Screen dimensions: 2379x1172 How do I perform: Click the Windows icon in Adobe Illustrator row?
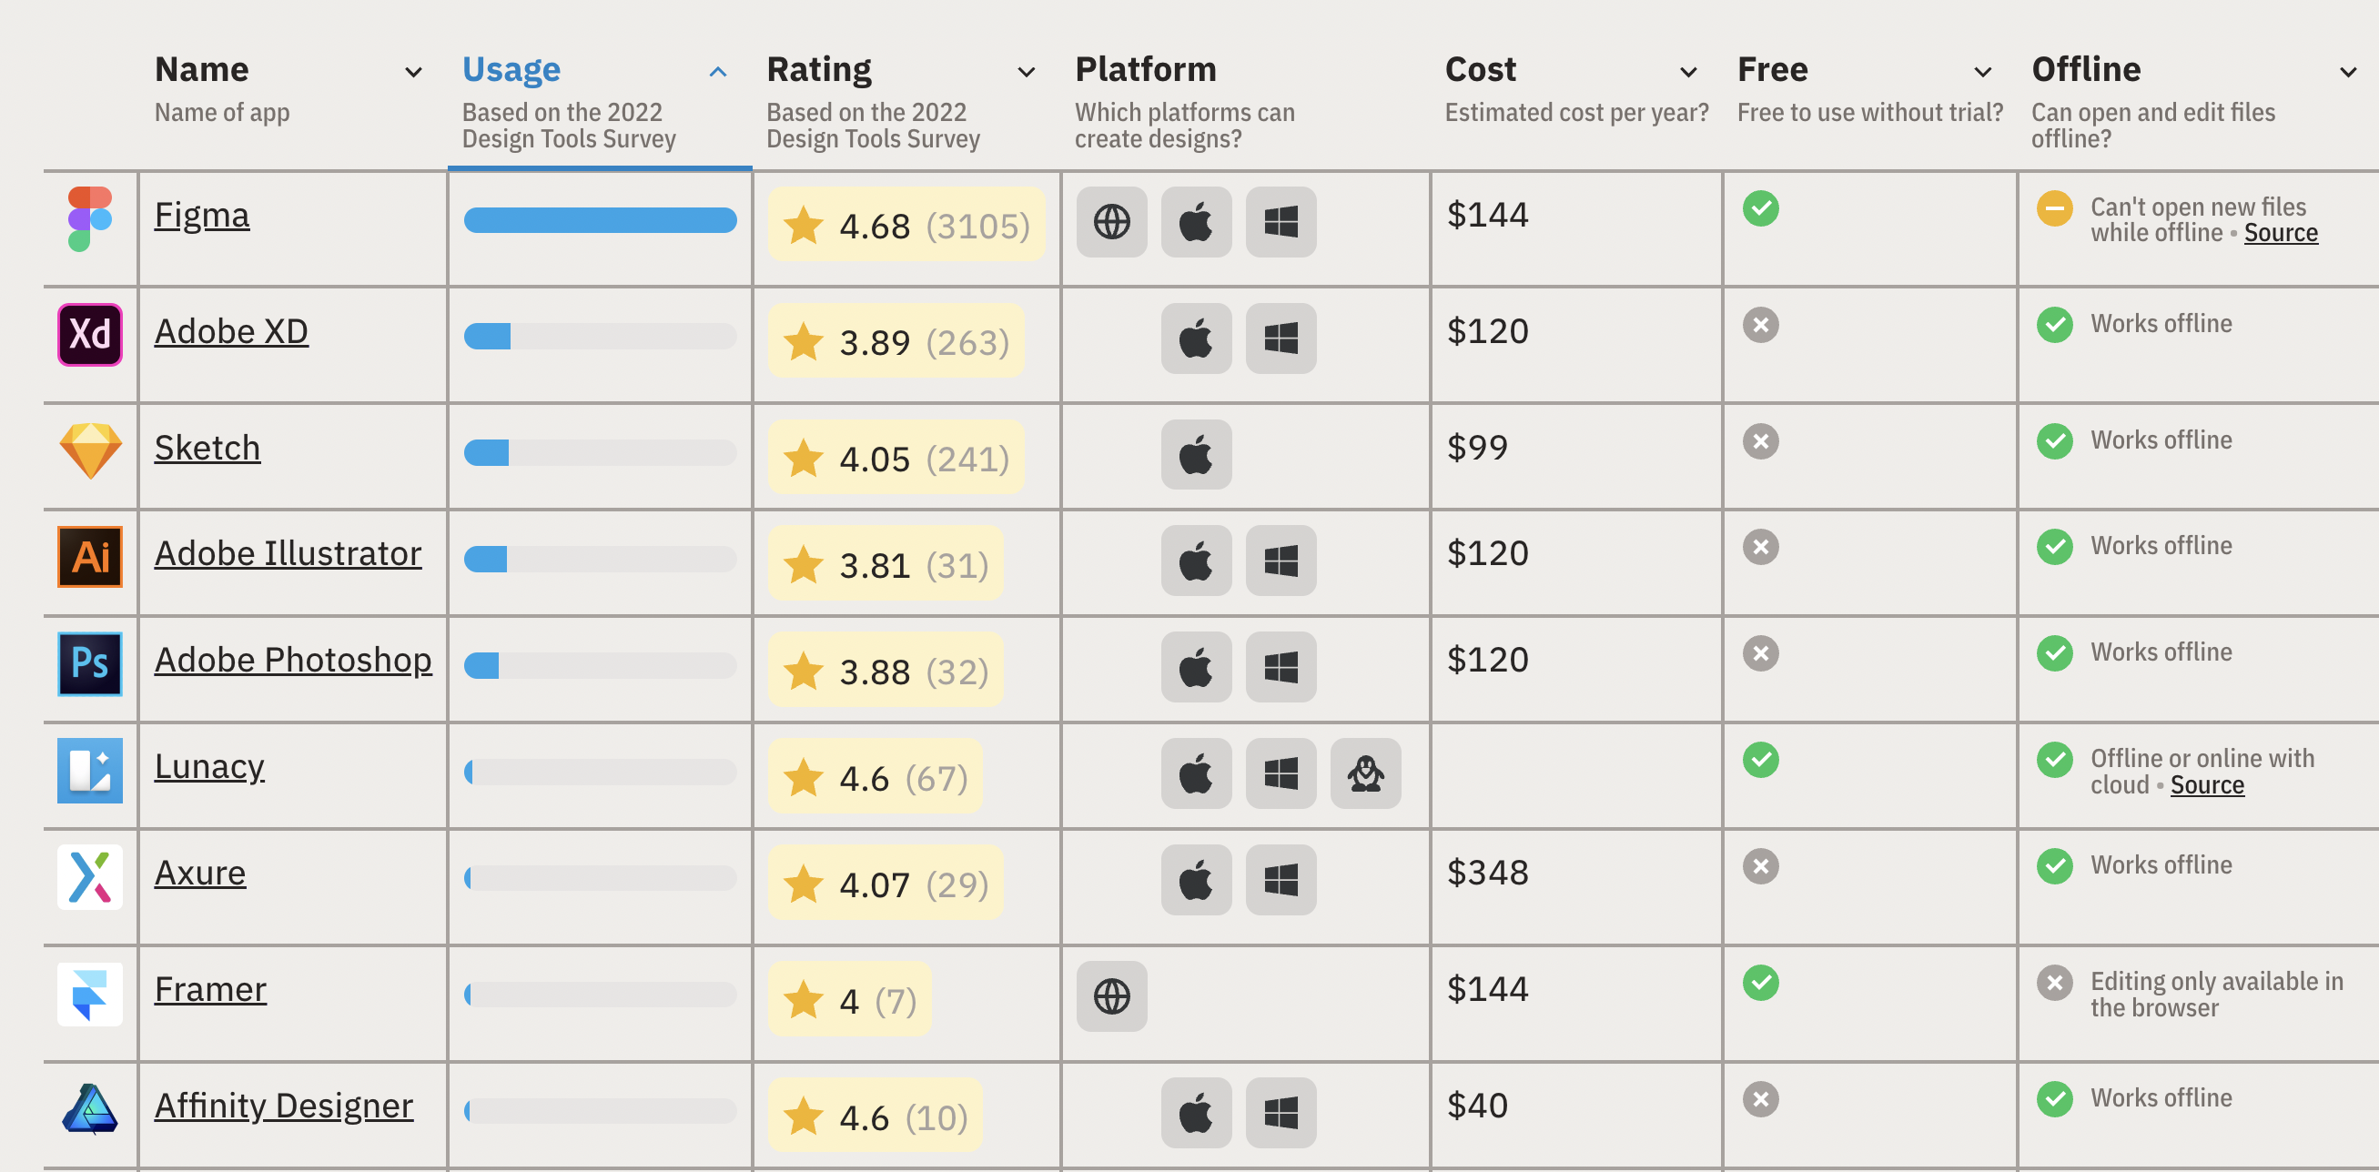pyautogui.click(x=1281, y=561)
